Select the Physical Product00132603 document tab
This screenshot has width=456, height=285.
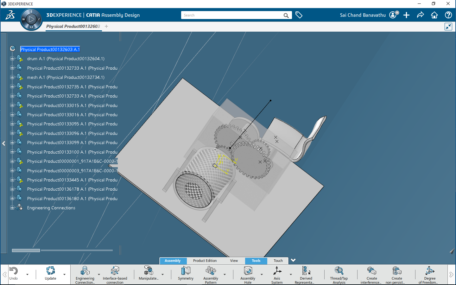[73, 26]
